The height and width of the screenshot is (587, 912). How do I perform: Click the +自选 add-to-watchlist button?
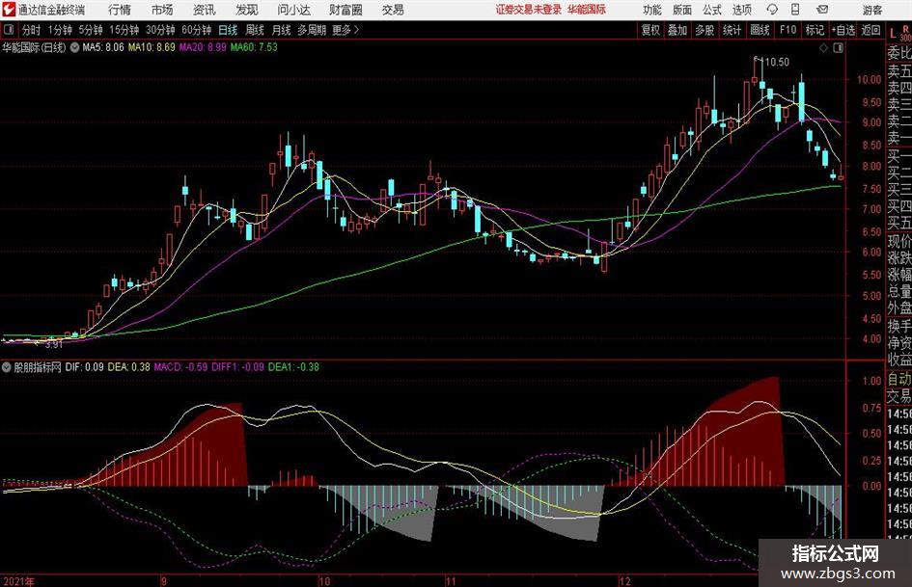click(843, 30)
